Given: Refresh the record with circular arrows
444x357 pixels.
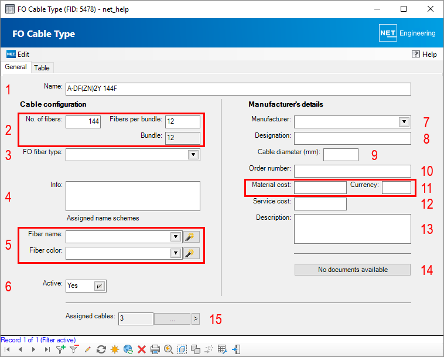Looking at the screenshot, I should point(101,349).
